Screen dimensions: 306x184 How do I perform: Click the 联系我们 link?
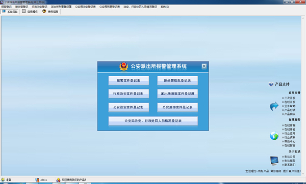pos(290,165)
